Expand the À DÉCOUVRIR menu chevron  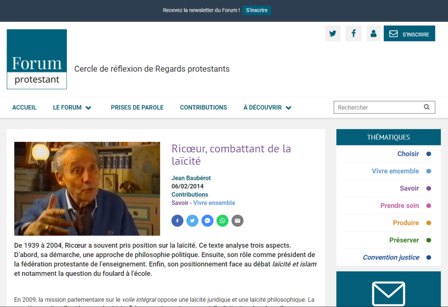click(x=289, y=108)
